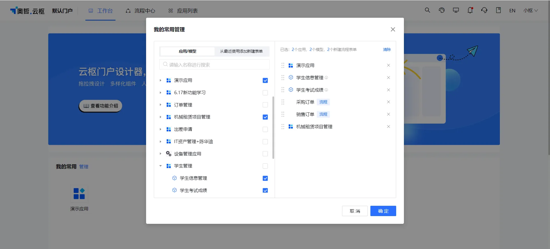Click drag handle beside 销售订单
The image size is (550, 249).
(283, 114)
